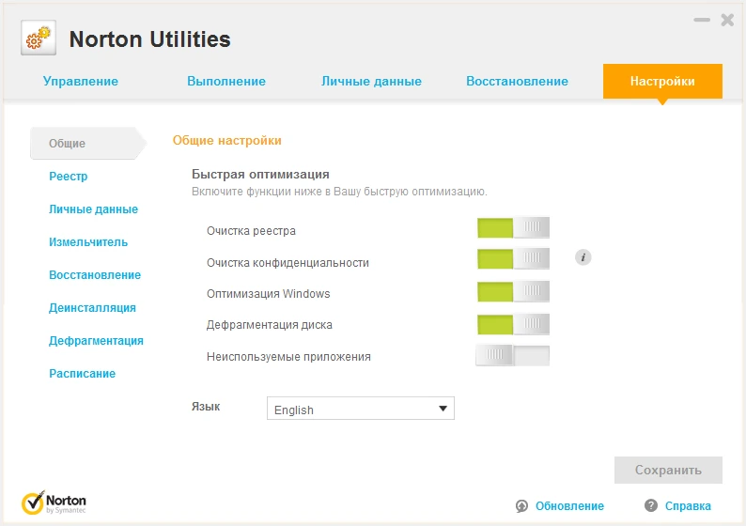The image size is (746, 526).
Task: Click the info icon beside Очистка конфиденциальности
Action: point(583,257)
